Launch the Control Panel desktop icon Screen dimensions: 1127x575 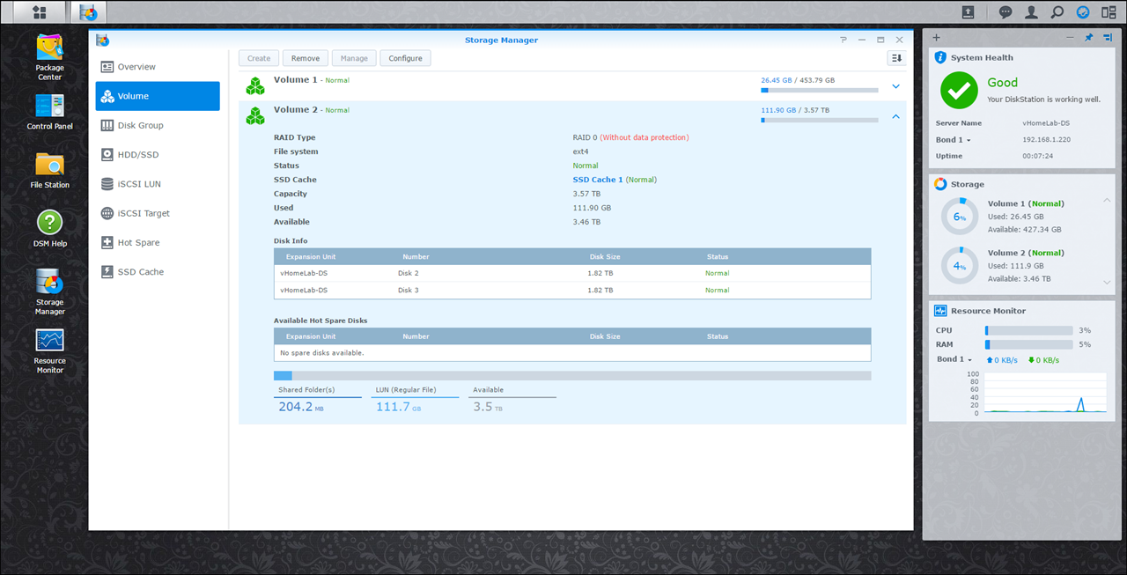click(x=49, y=112)
